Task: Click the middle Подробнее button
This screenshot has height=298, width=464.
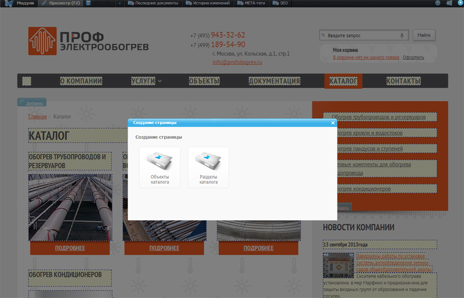Action: pyautogui.click(x=164, y=248)
